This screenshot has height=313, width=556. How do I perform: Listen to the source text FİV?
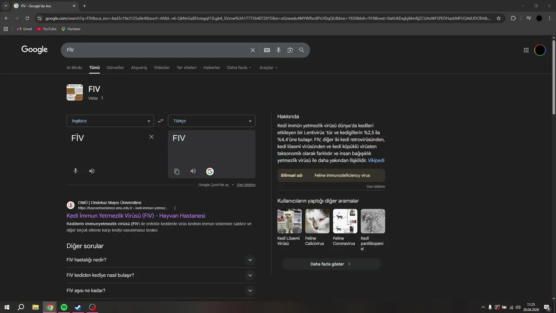tap(92, 171)
